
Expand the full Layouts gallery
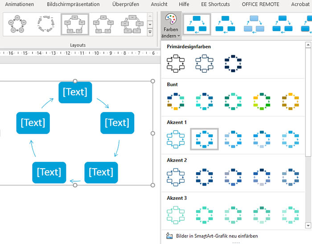click(x=150, y=32)
